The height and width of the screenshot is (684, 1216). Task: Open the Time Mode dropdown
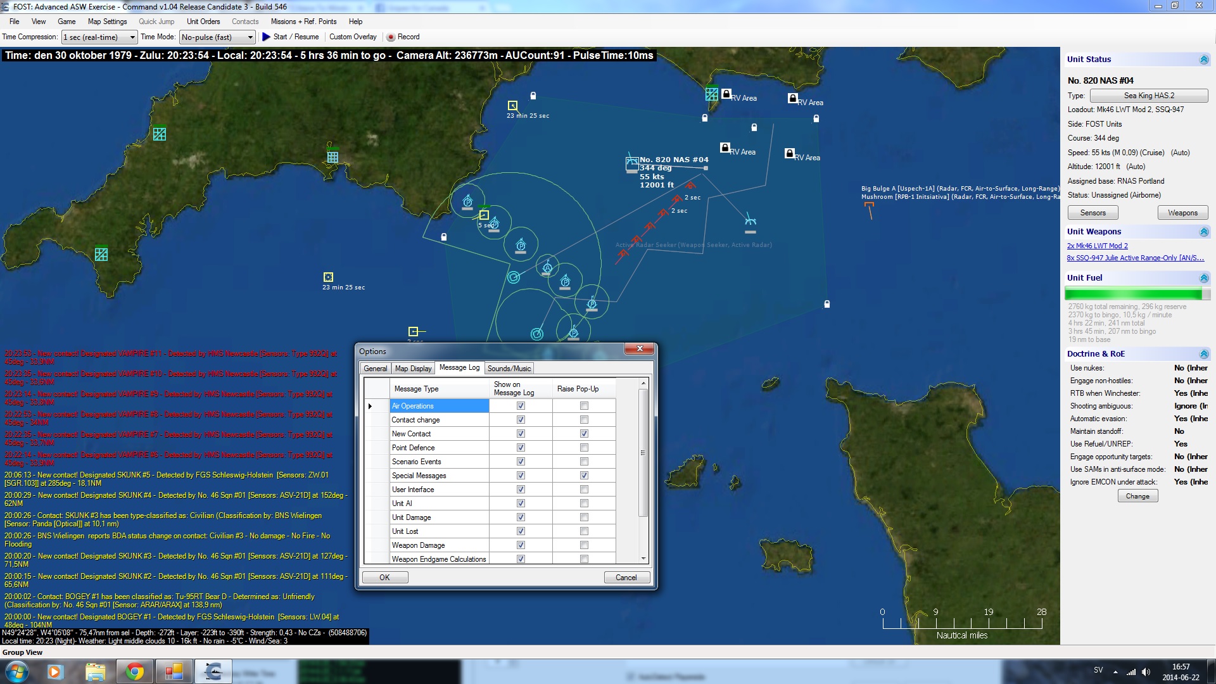[217, 37]
